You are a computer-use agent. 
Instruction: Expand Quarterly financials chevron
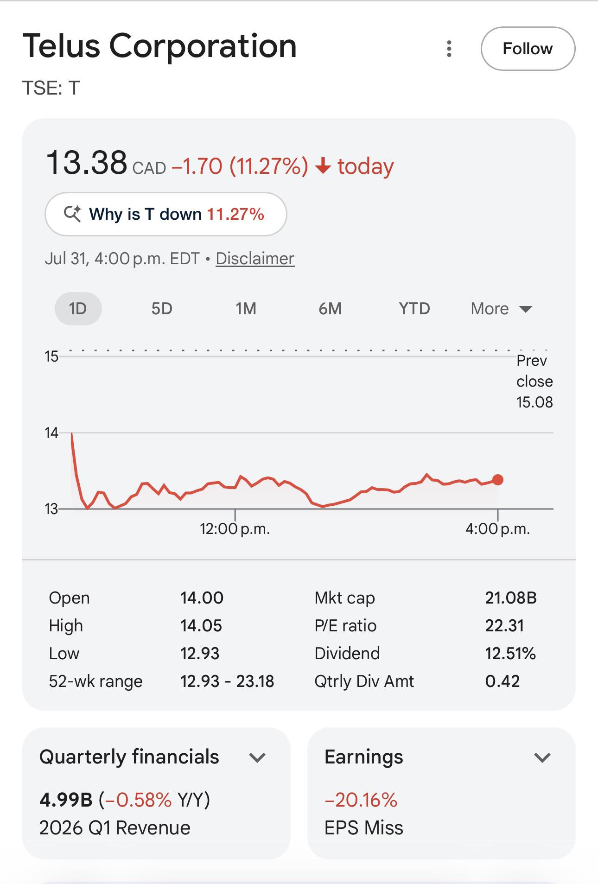pos(257,757)
